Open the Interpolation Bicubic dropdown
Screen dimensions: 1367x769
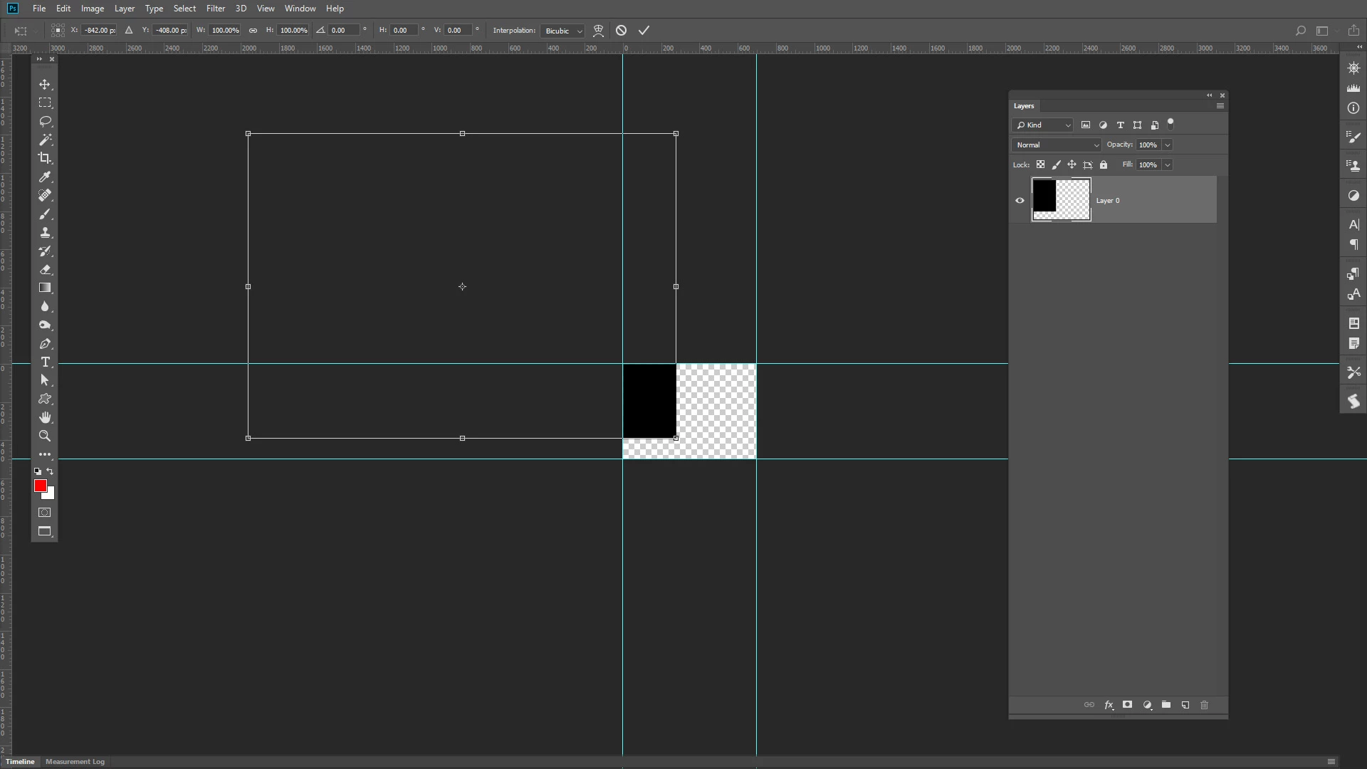[x=562, y=31]
